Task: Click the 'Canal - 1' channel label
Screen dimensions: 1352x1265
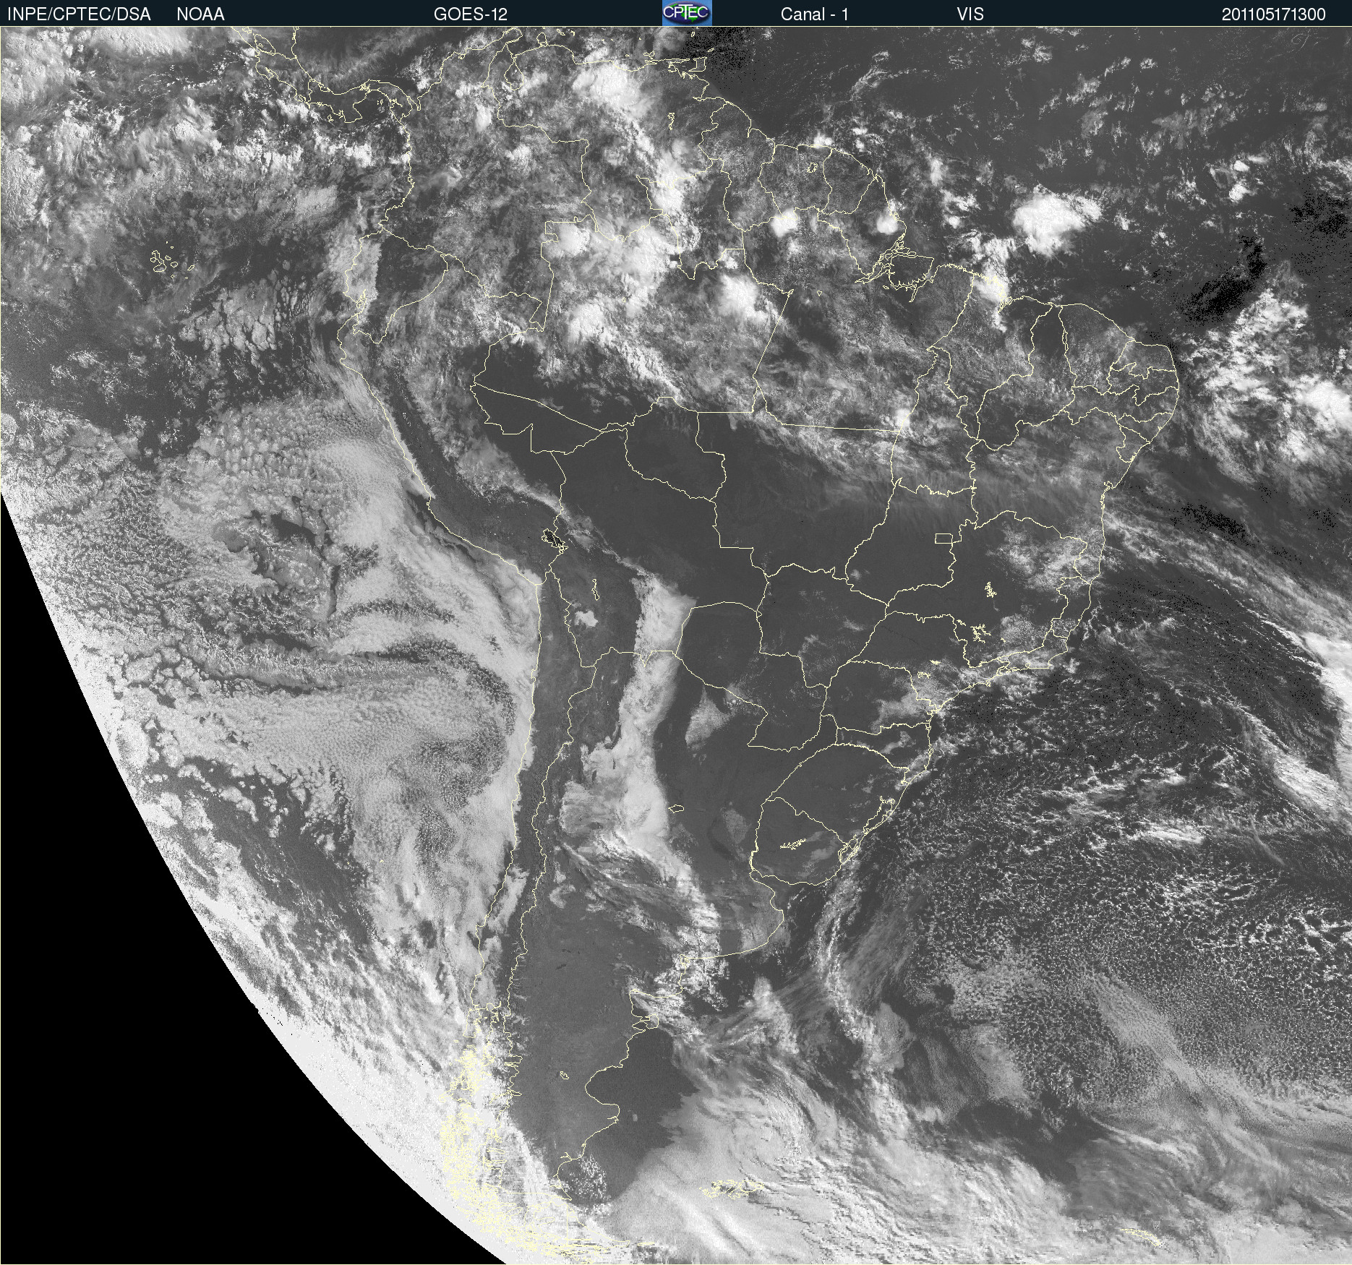Action: pyautogui.click(x=814, y=14)
